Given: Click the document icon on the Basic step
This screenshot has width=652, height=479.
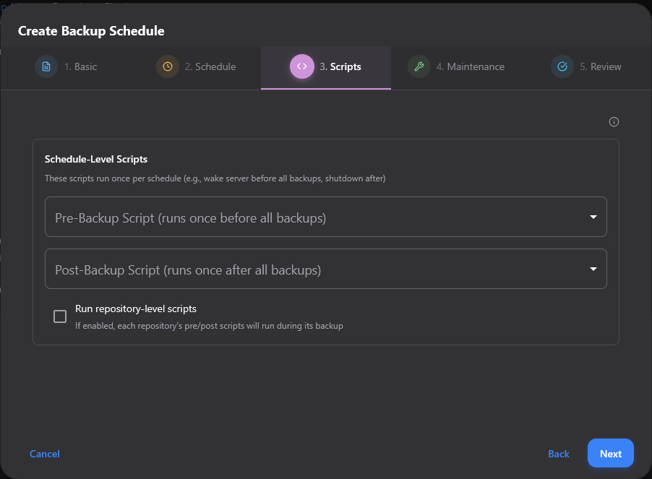Looking at the screenshot, I should point(46,66).
